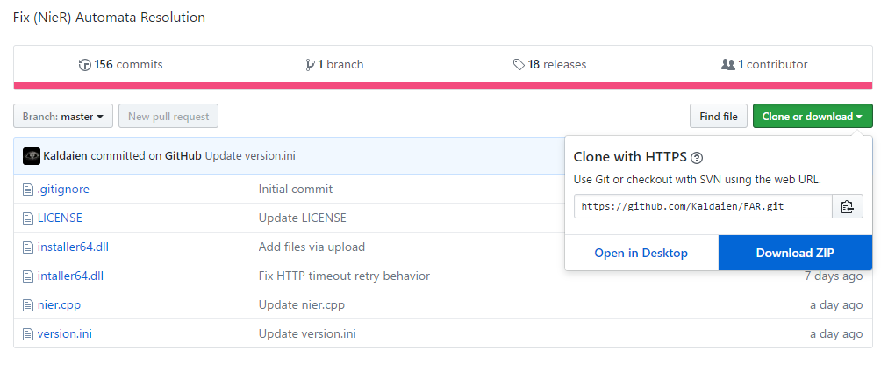The height and width of the screenshot is (365, 888).
Task: Click the help icon beside Clone with HTTPS
Action: (x=697, y=158)
